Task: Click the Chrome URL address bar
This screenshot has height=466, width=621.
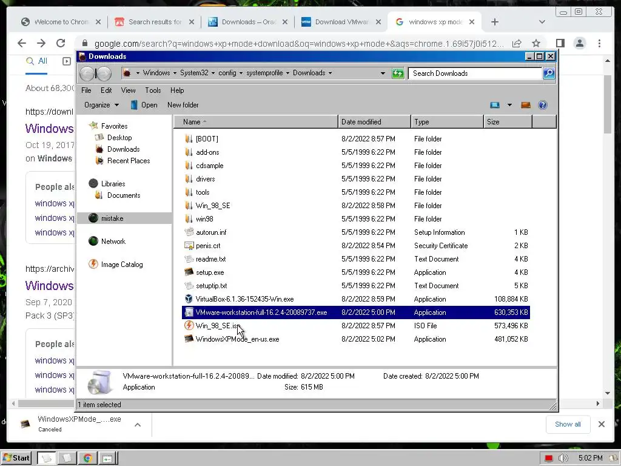Action: pyautogui.click(x=299, y=44)
